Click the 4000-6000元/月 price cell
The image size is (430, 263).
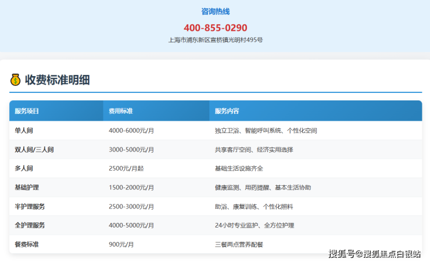[x=131, y=131]
